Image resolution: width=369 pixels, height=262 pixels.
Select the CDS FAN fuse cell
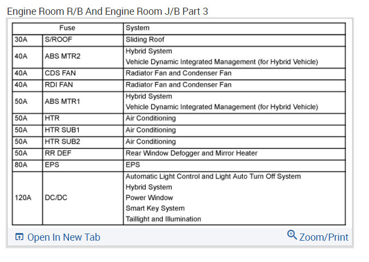pos(61,73)
